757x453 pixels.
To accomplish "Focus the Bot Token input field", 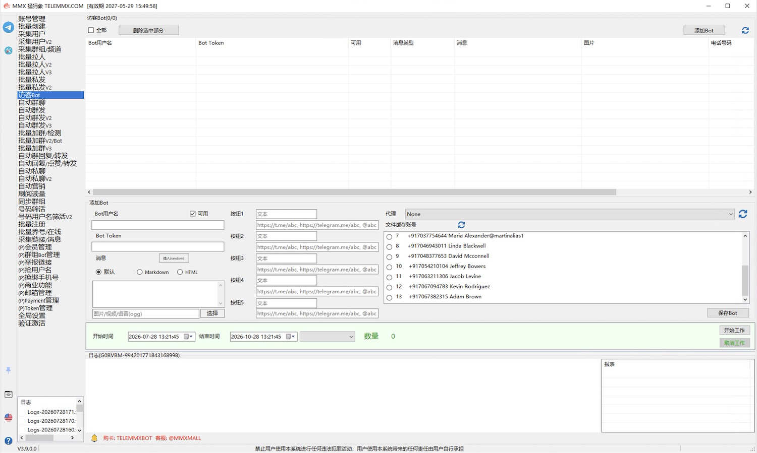I will pyautogui.click(x=157, y=247).
